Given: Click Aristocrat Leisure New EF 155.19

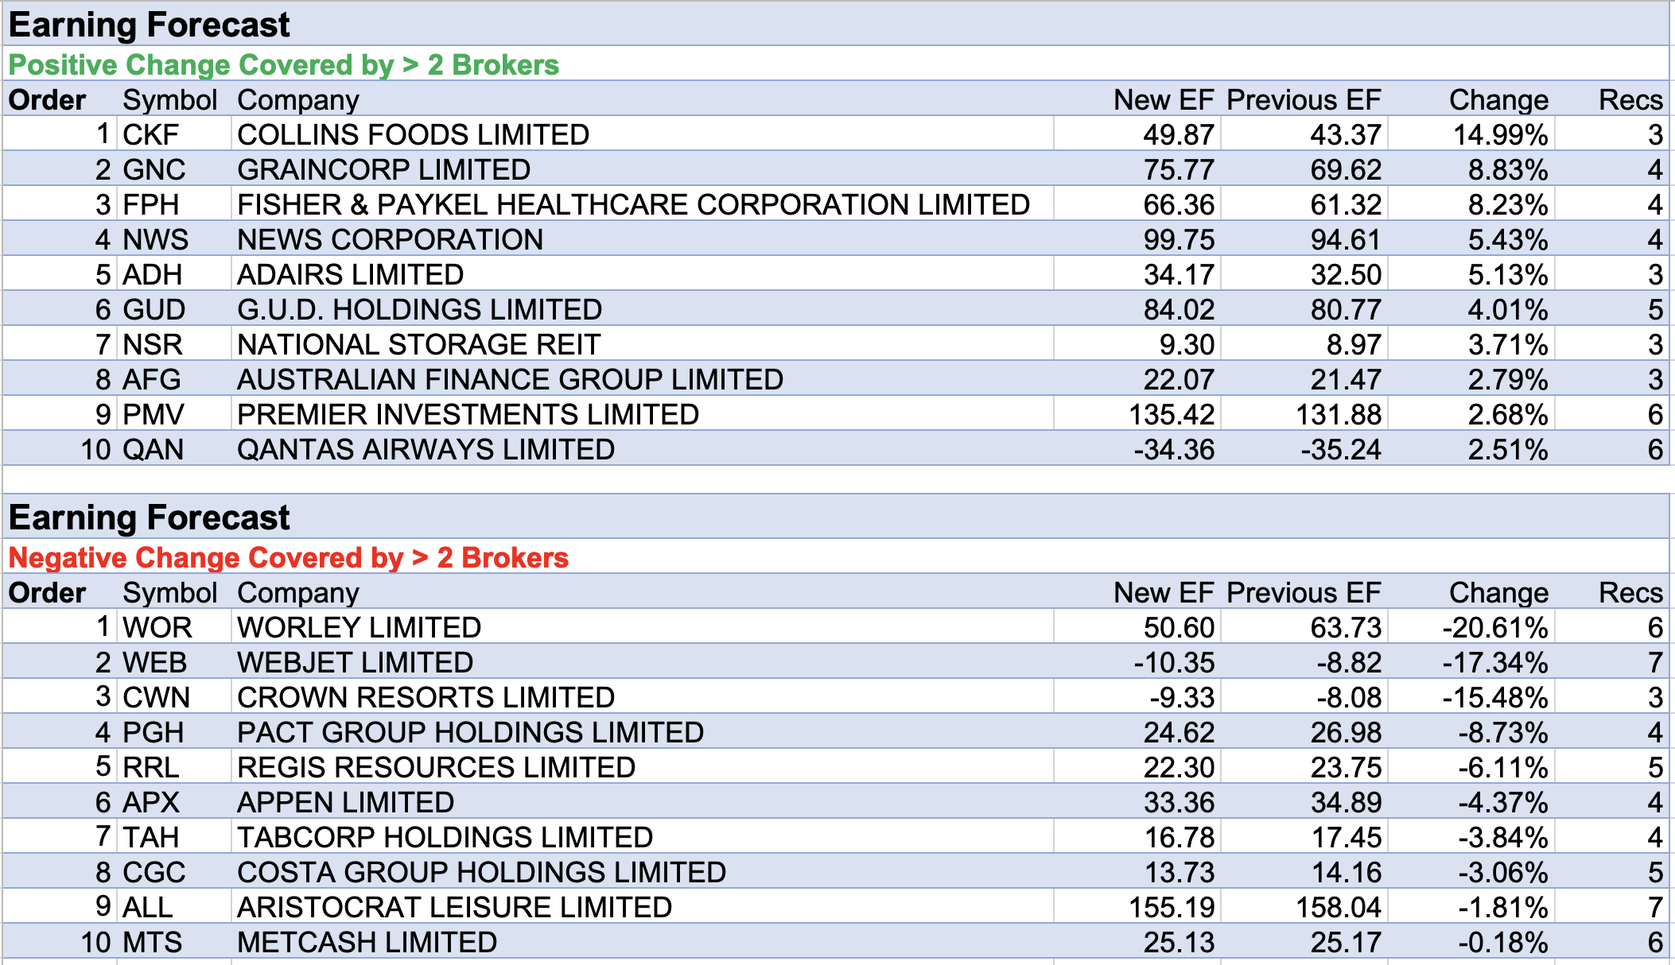Looking at the screenshot, I should click(1172, 907).
